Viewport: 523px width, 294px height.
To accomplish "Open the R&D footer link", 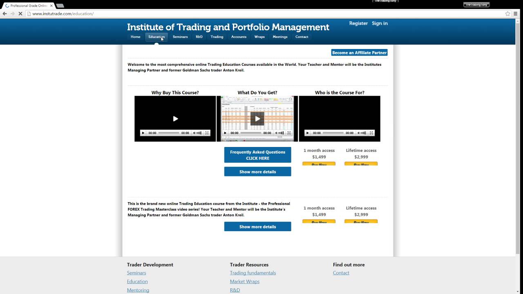I will click(235, 290).
